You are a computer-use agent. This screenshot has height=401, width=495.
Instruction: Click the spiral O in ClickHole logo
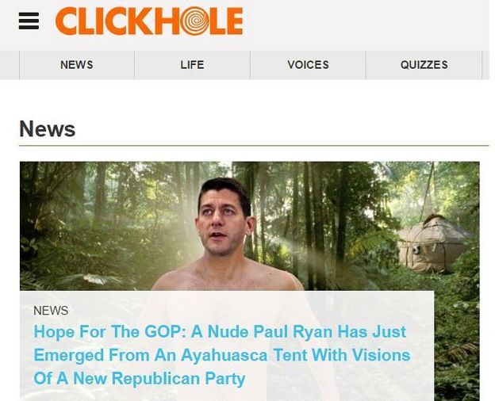[195, 21]
